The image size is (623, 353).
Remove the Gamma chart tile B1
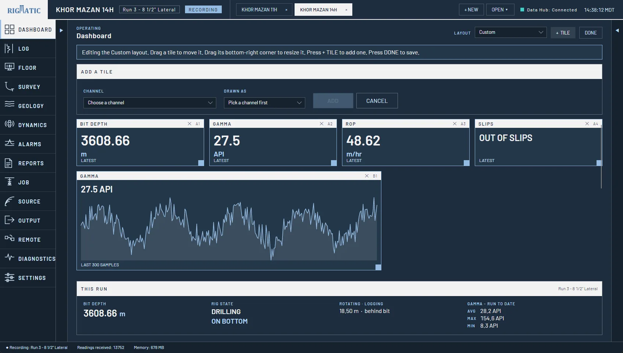point(367,176)
